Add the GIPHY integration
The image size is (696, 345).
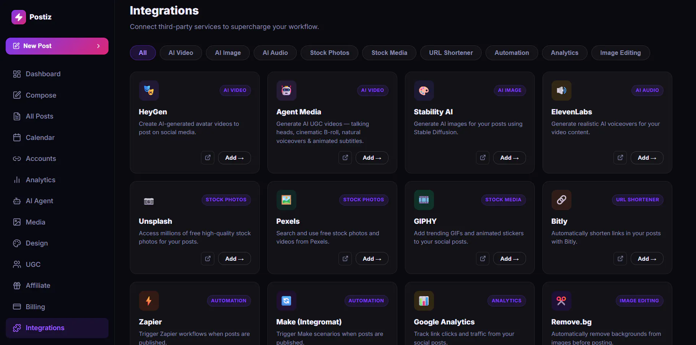510,259
